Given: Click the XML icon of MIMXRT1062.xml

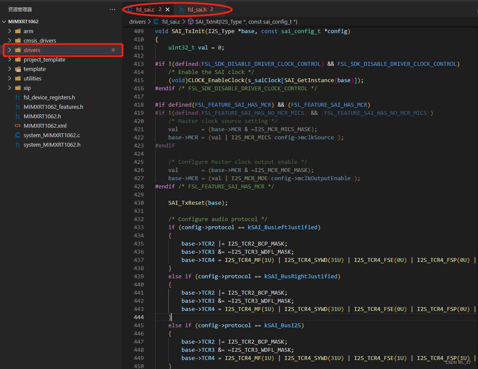Looking at the screenshot, I should (18, 126).
